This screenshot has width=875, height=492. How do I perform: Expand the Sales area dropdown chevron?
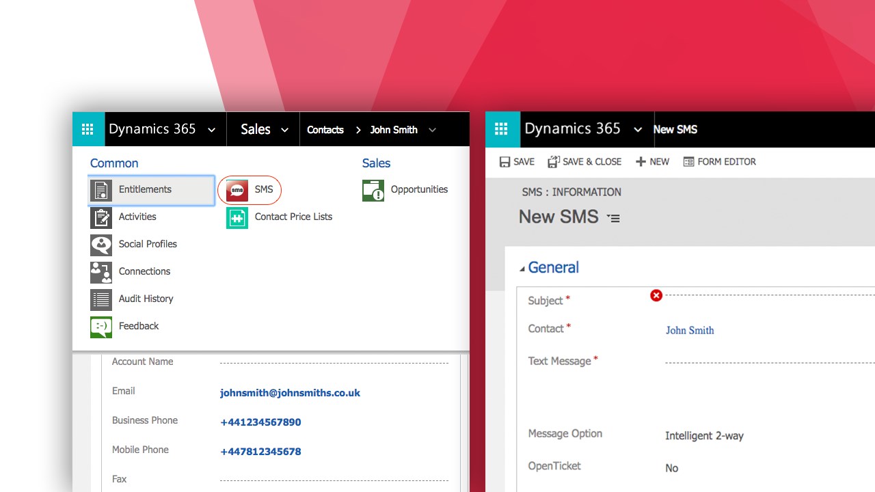point(285,130)
